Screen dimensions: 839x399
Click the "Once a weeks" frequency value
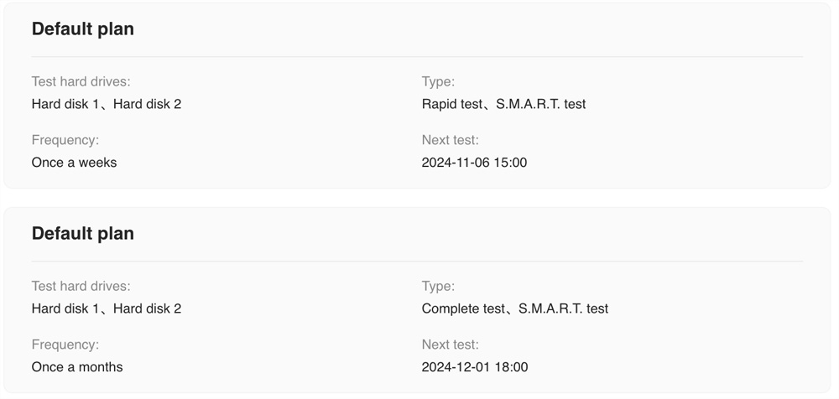point(74,163)
